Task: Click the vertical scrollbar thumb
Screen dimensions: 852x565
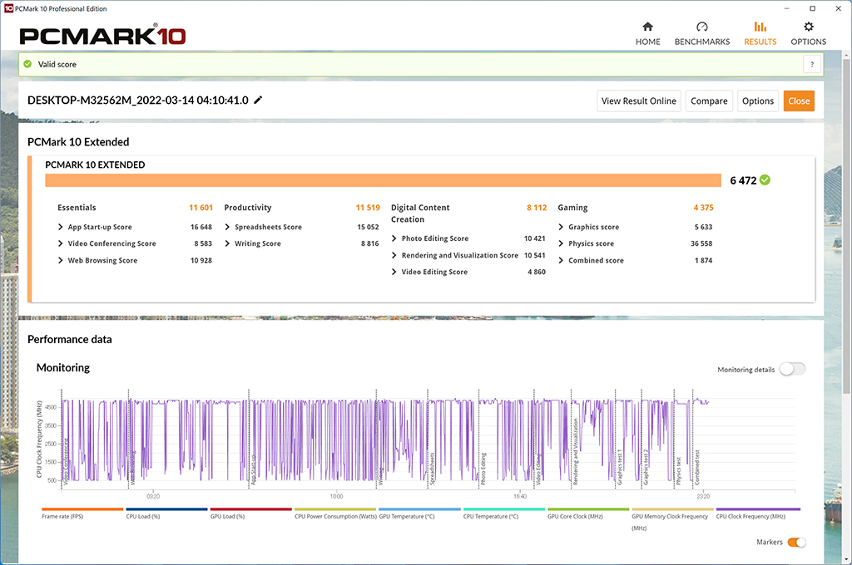Action: (846, 226)
